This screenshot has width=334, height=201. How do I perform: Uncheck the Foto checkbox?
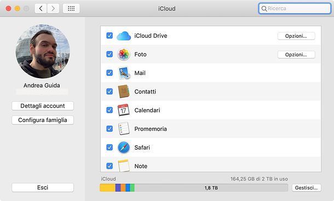[x=110, y=54]
